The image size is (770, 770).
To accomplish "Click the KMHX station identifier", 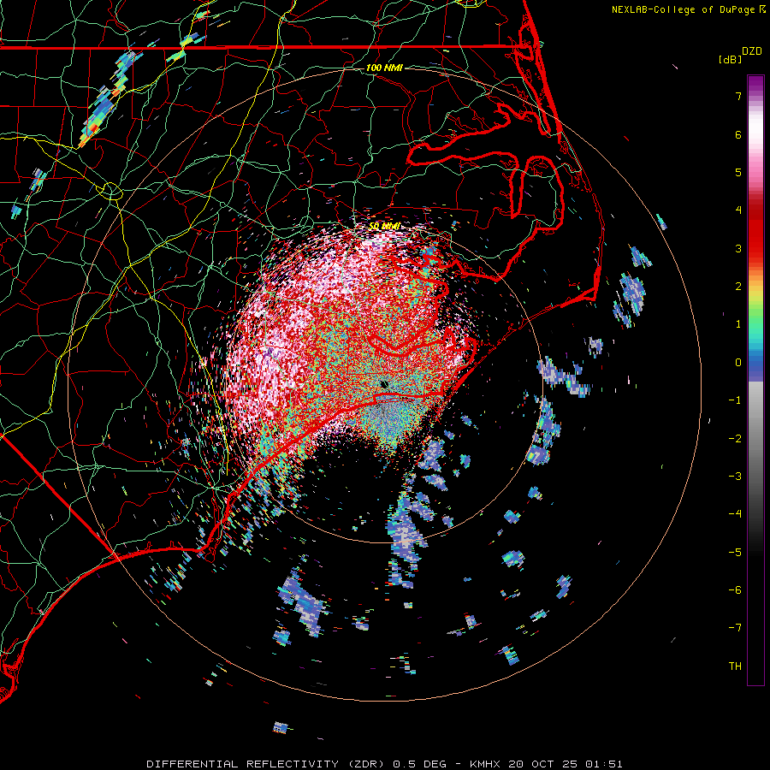I will [485, 764].
